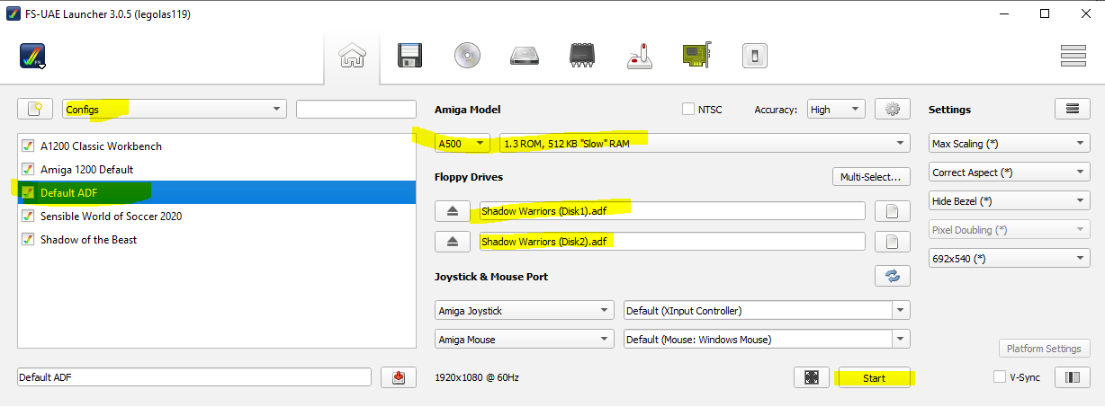Open the Amiga model gear options button
The image size is (1105, 407).
tap(893, 109)
